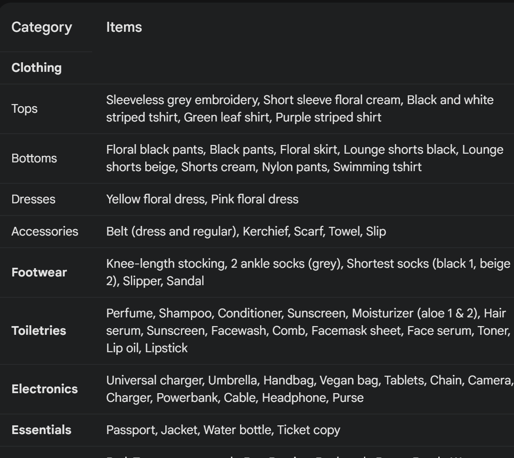
Task: Click the Items column header
Action: pyautogui.click(x=124, y=27)
